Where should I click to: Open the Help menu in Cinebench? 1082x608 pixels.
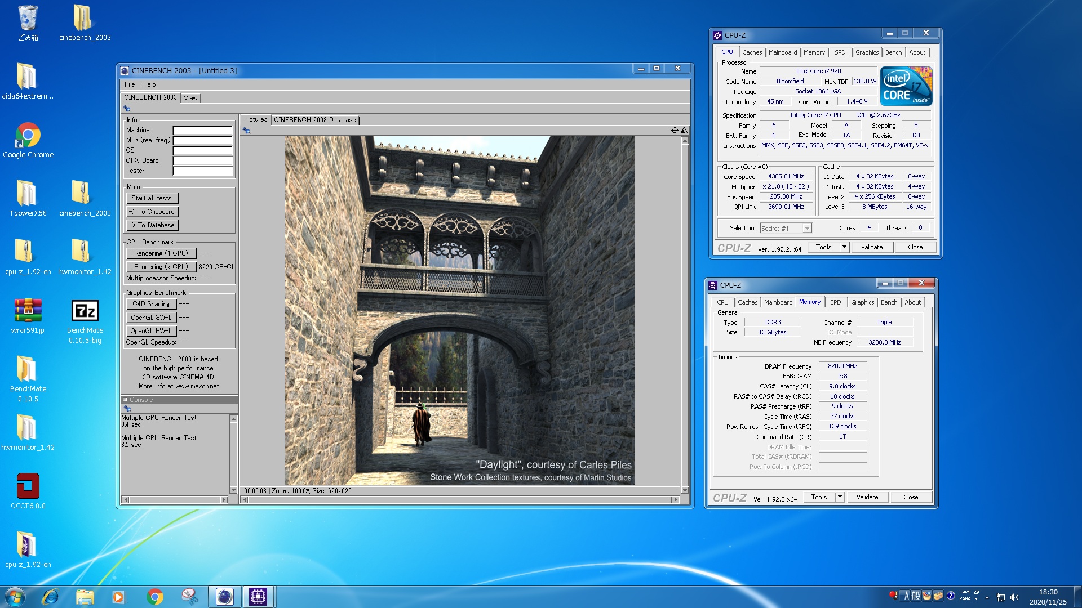pyautogui.click(x=149, y=84)
